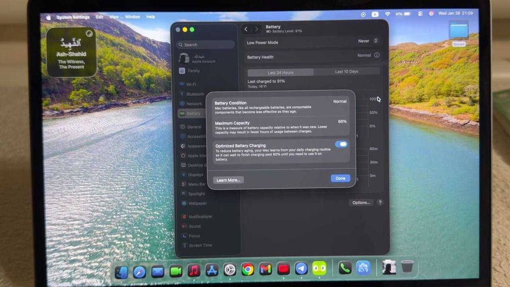The image size is (510, 287).
Task: Open Finder from the Dock
Action: click(x=121, y=272)
